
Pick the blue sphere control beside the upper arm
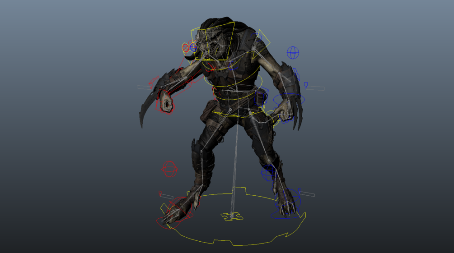click(293, 53)
